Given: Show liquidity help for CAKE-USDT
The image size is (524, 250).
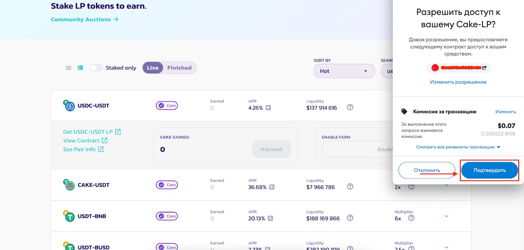Looking at the screenshot, I should pyautogui.click(x=350, y=187).
